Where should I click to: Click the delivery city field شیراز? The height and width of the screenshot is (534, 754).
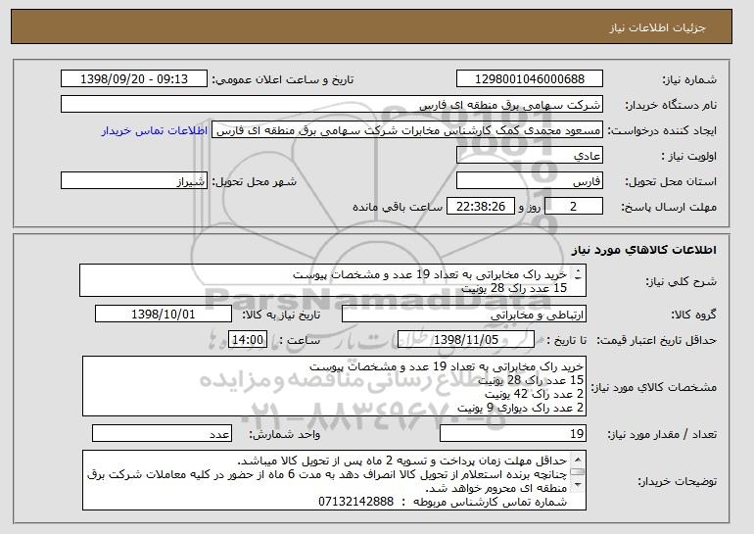134,181
